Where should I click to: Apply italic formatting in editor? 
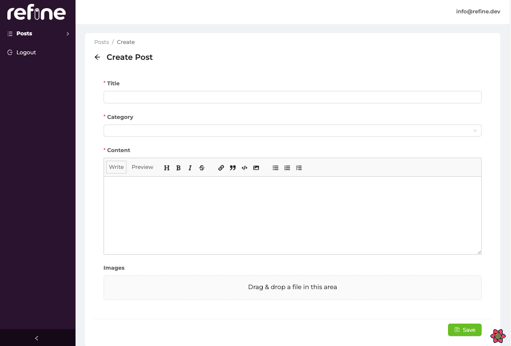coord(190,168)
